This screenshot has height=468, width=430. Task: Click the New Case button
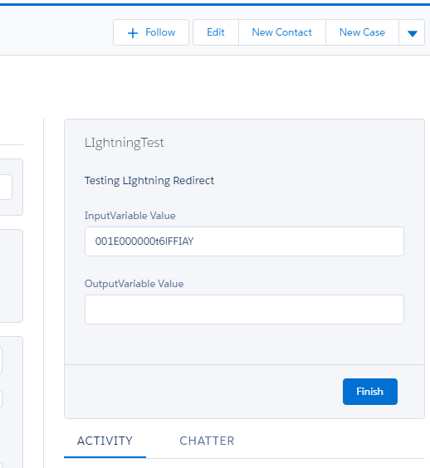tap(362, 32)
